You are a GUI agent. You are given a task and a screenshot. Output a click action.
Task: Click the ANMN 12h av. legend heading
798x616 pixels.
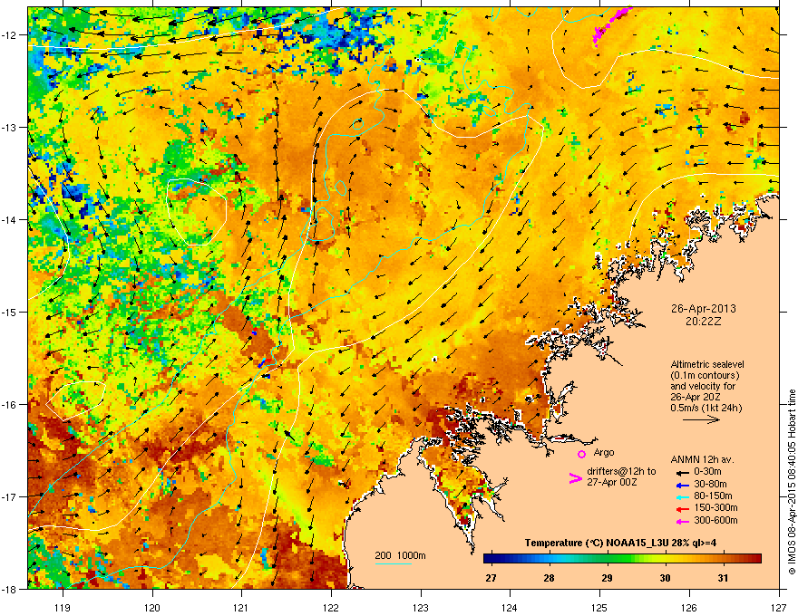pyautogui.click(x=702, y=459)
